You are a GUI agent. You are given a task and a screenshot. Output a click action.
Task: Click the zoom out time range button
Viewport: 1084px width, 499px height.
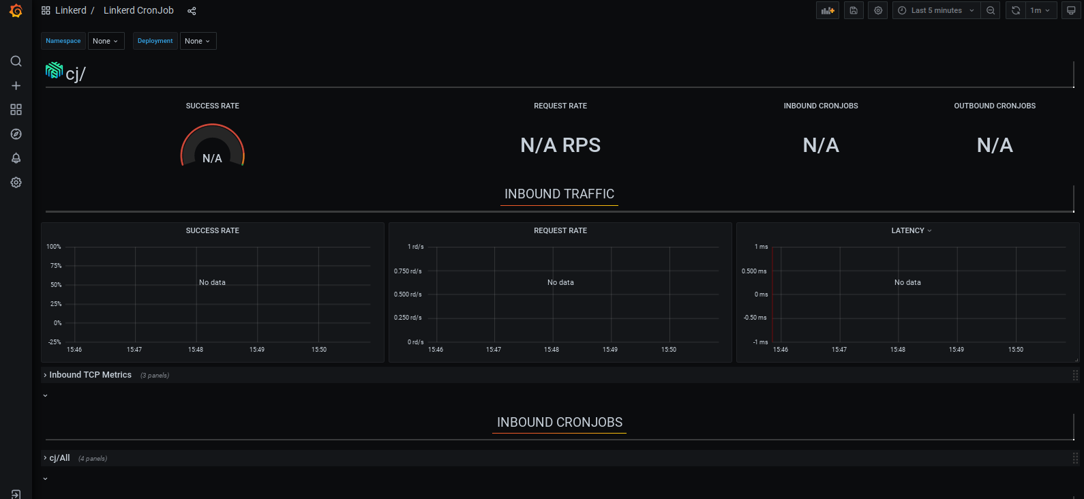[x=991, y=10]
